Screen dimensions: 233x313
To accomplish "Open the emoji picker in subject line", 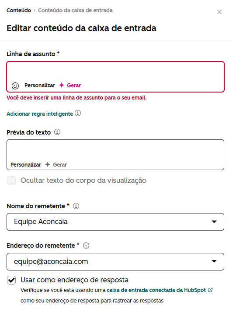I will pyautogui.click(x=15, y=86).
